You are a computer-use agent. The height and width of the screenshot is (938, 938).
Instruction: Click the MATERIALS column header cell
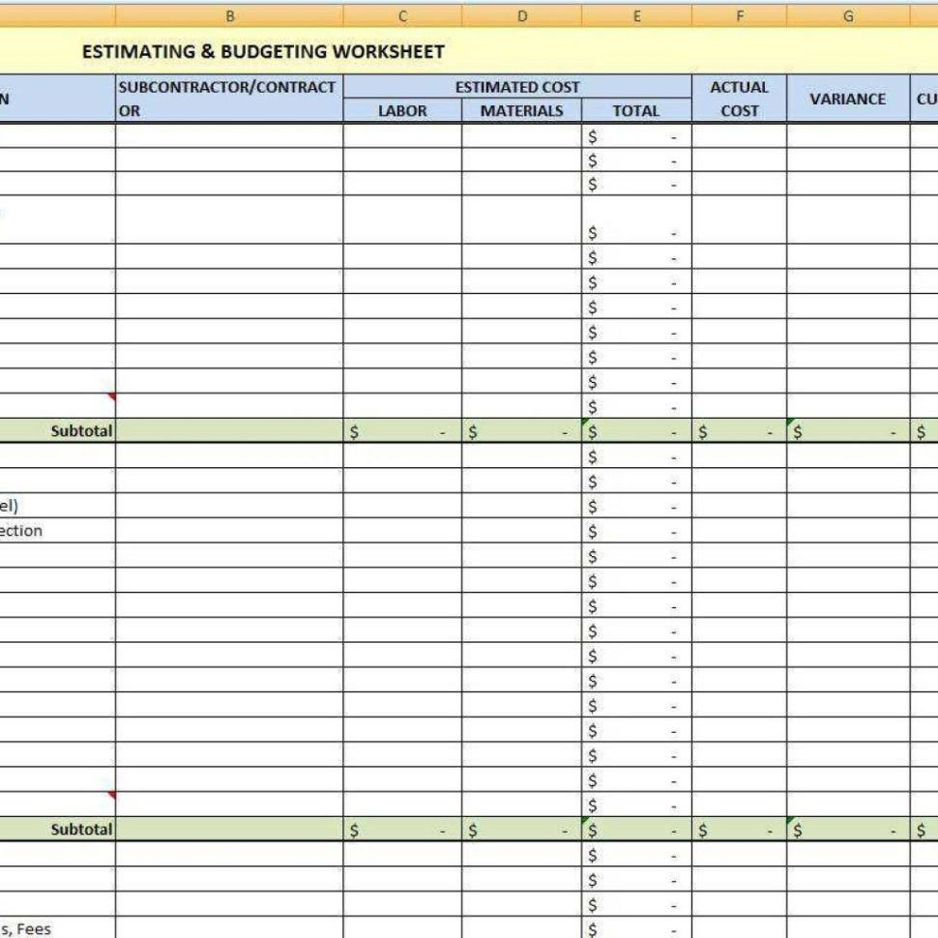tap(522, 110)
